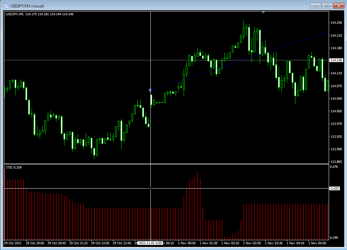Maximize the USDJPY chart window
The width and height of the screenshot is (347, 250).
click(x=327, y=6)
